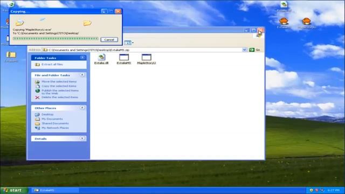This screenshot has height=194, width=345.
Task: Open the Extalia.dll desktop icon
Action: tap(284, 6)
